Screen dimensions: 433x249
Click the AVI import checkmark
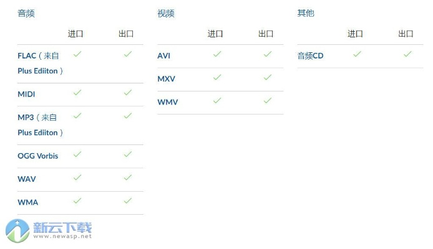(x=217, y=54)
